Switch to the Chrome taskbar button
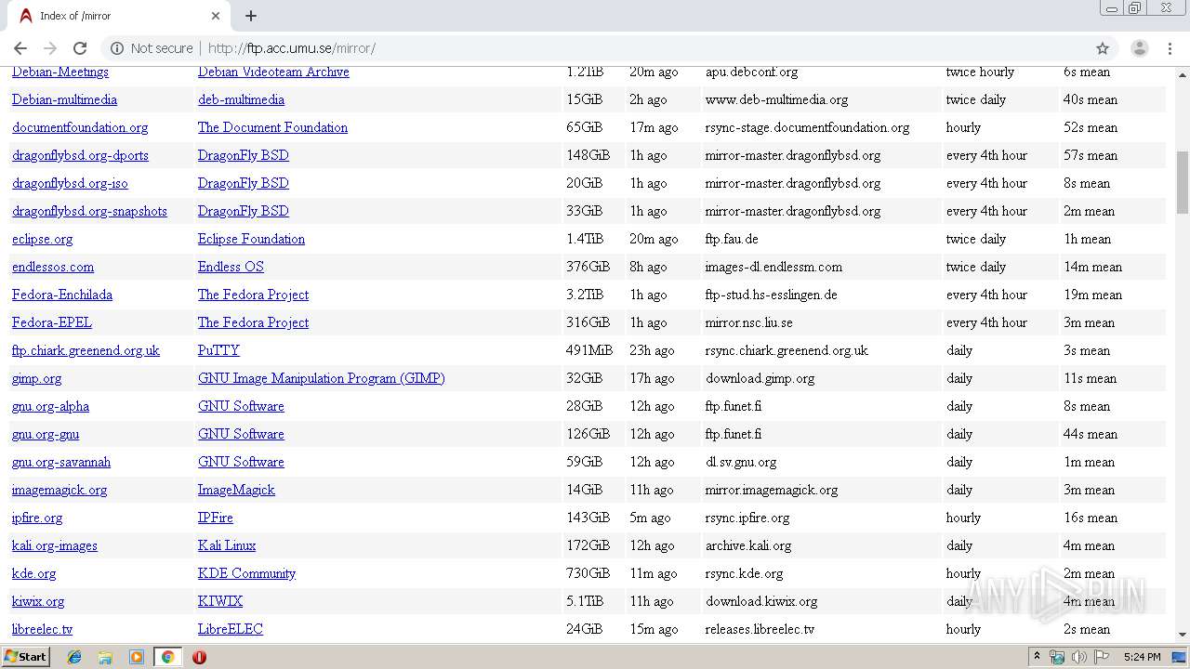The height and width of the screenshot is (669, 1190). pyautogui.click(x=167, y=657)
